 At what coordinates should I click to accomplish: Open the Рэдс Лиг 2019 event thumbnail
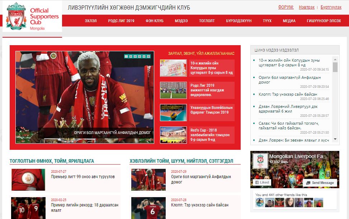click(173, 90)
